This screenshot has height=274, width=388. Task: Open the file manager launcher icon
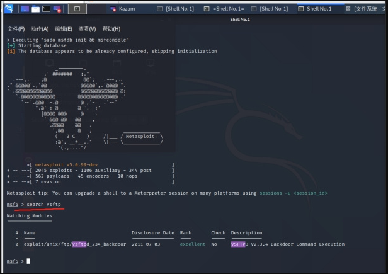[36, 9]
